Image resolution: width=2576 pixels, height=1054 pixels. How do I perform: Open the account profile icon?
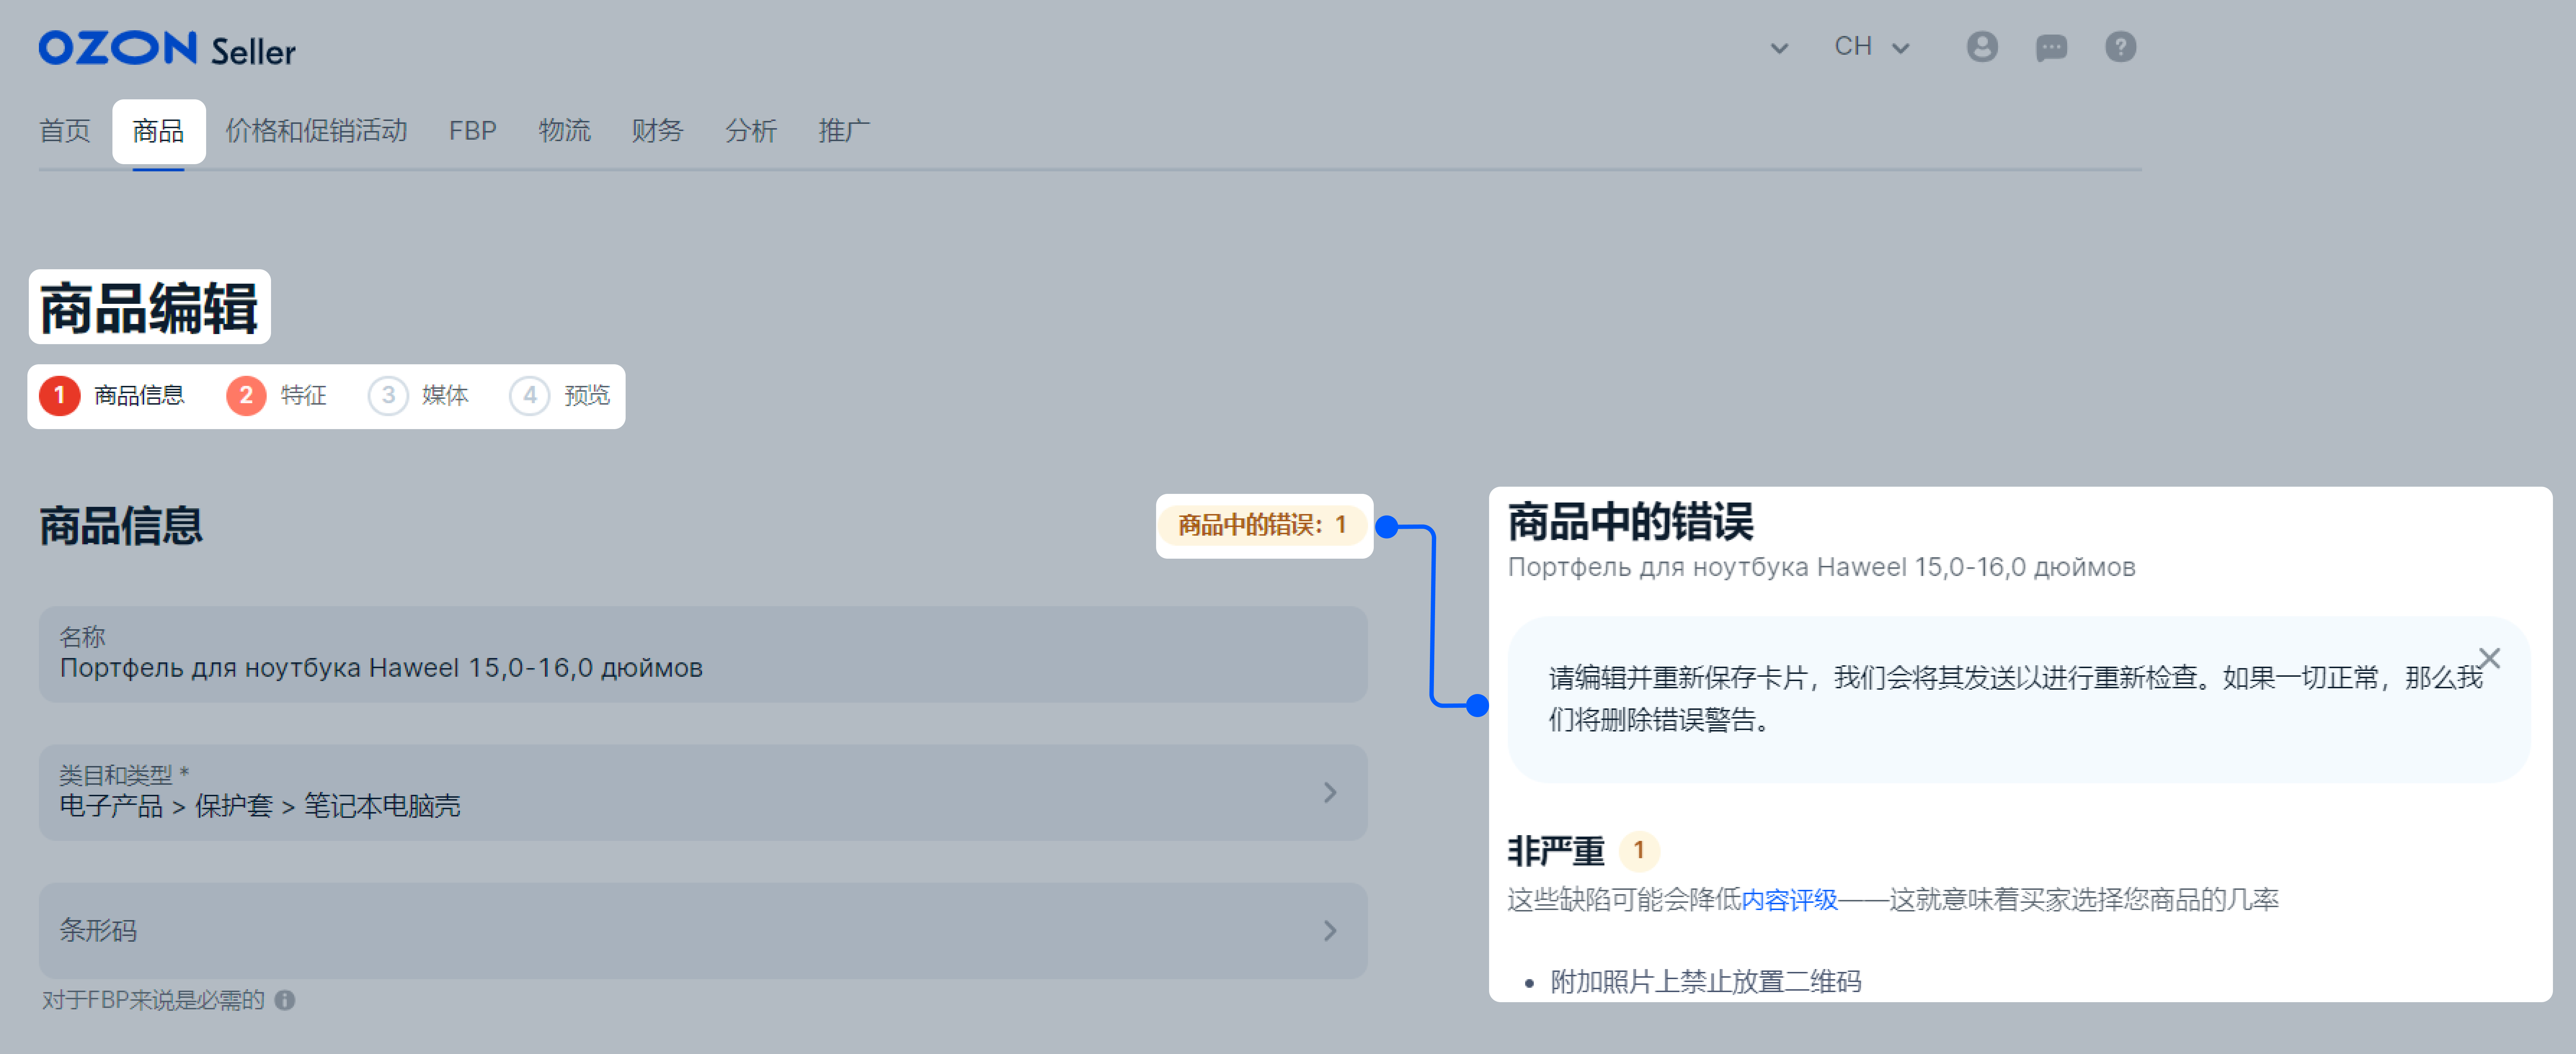(x=1983, y=46)
